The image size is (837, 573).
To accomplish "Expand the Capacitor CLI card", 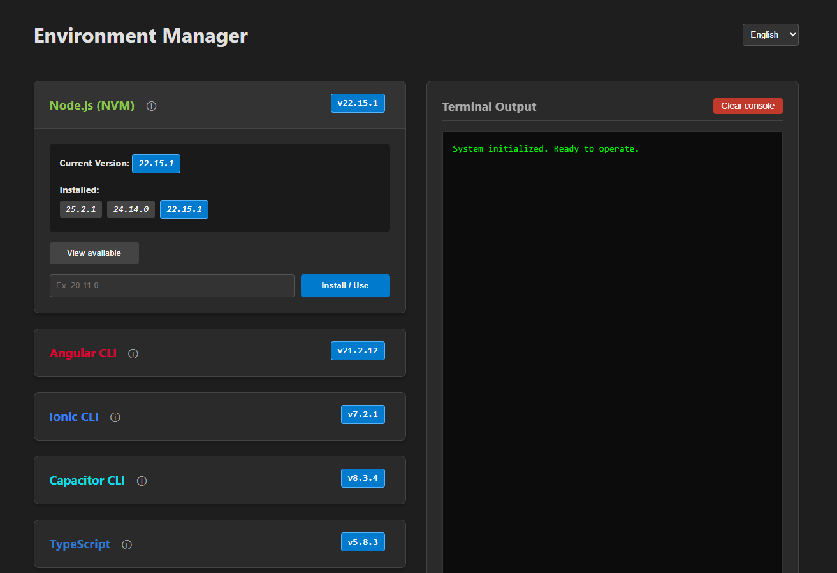I will [x=220, y=480].
